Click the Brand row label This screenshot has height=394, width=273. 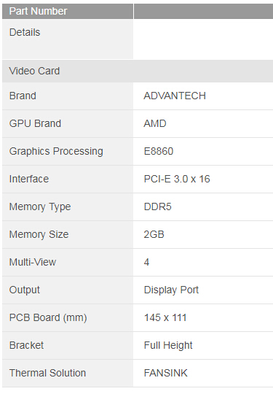pos(23,96)
